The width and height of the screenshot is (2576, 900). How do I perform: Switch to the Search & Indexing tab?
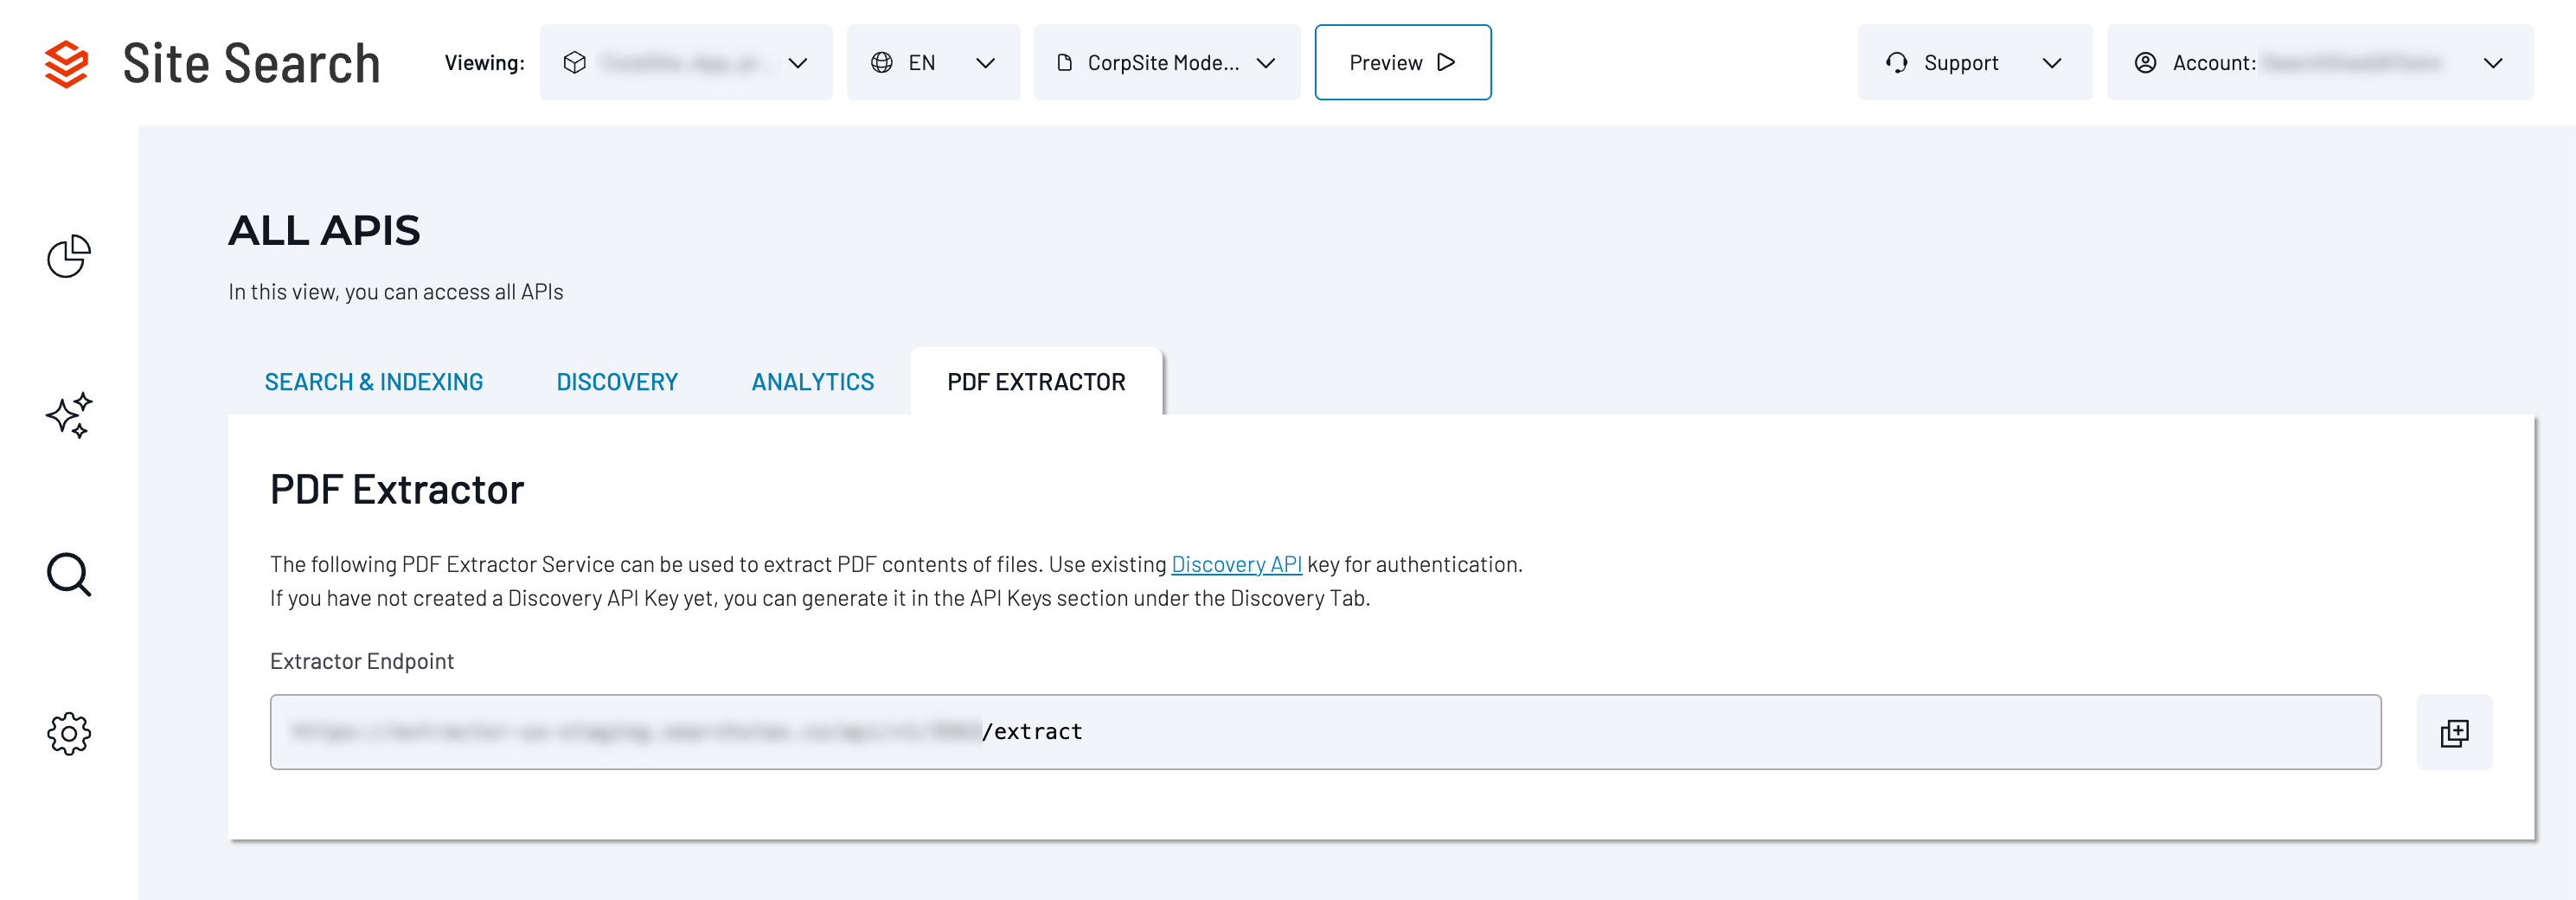pyautogui.click(x=374, y=382)
